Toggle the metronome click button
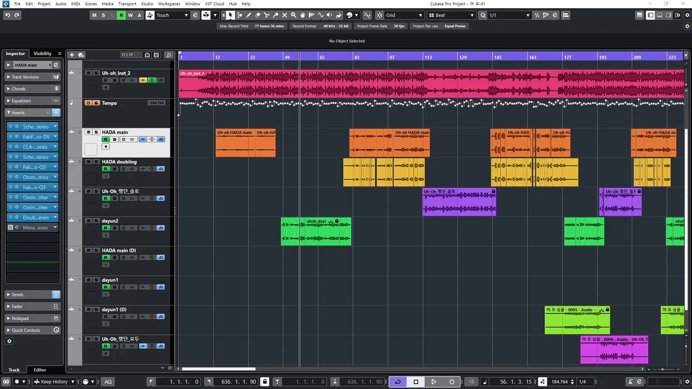 (630, 382)
